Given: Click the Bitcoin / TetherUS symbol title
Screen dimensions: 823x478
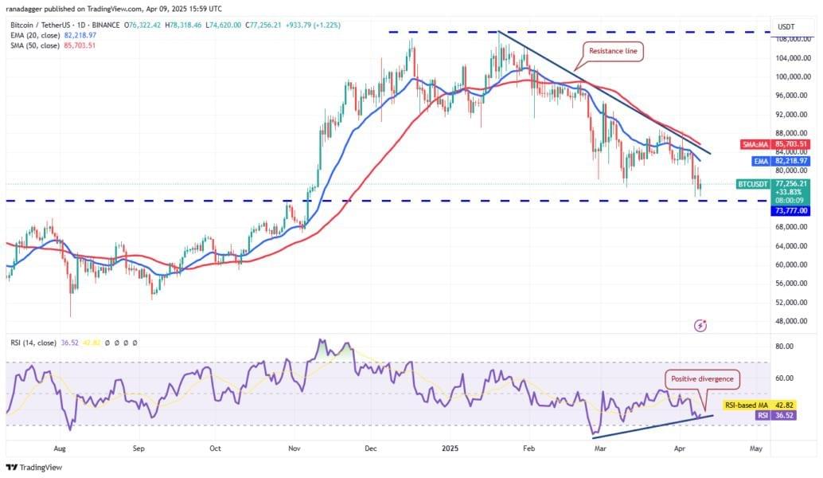Looking at the screenshot, I should pyautogui.click(x=44, y=25).
